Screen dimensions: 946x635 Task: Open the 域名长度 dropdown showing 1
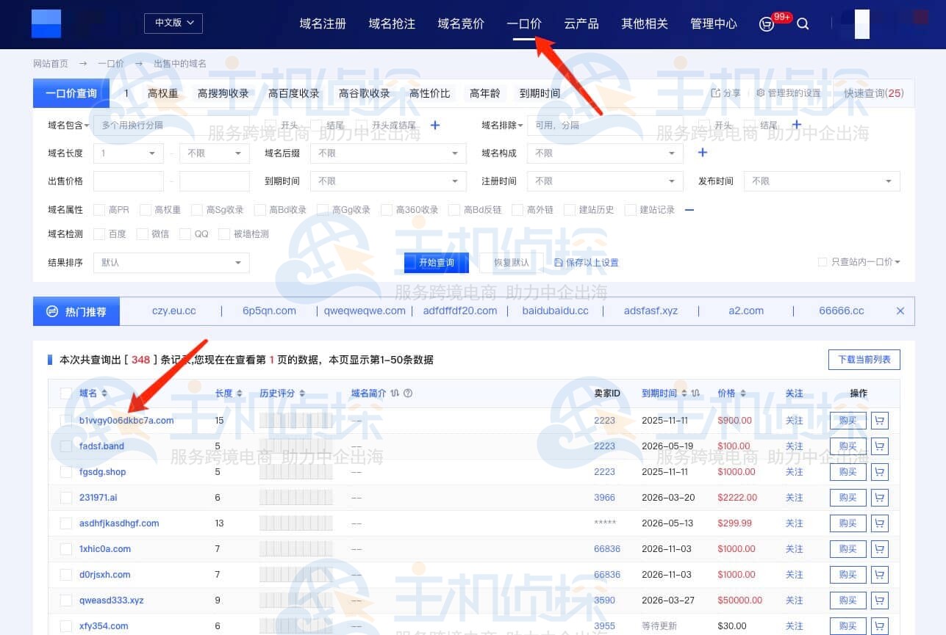pos(128,153)
